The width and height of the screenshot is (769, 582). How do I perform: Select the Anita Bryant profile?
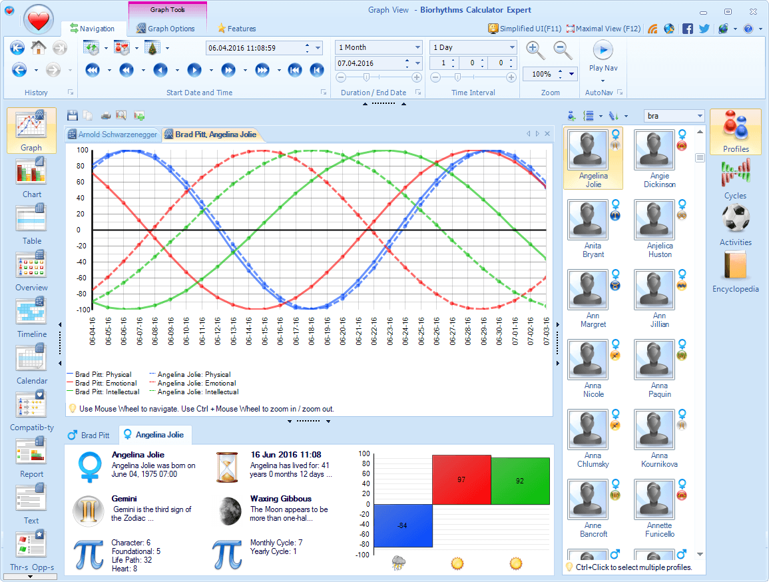pos(593,228)
